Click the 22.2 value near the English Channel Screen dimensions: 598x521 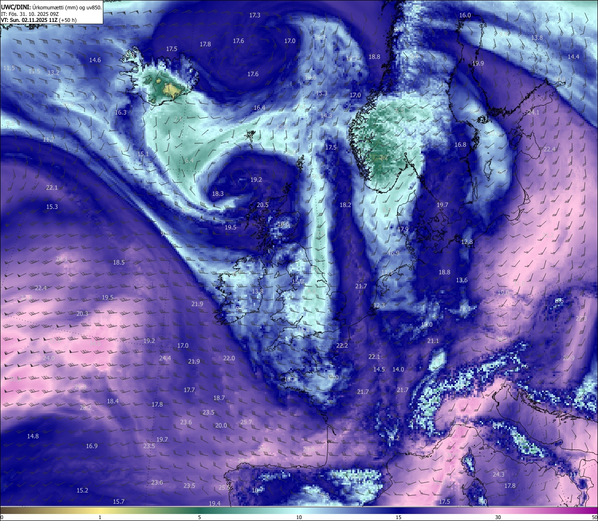click(x=342, y=346)
